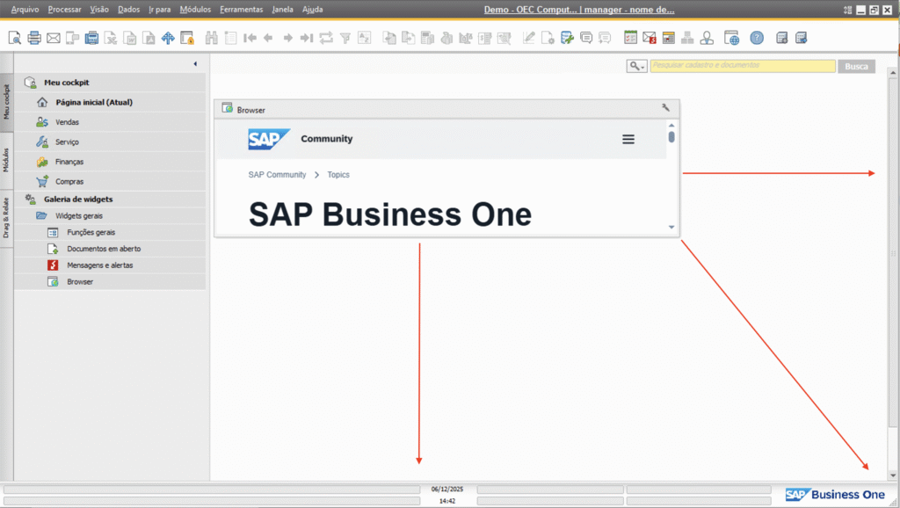900x508 pixels.
Task: Toggle the SAP Community hamburger menu
Action: (x=628, y=139)
